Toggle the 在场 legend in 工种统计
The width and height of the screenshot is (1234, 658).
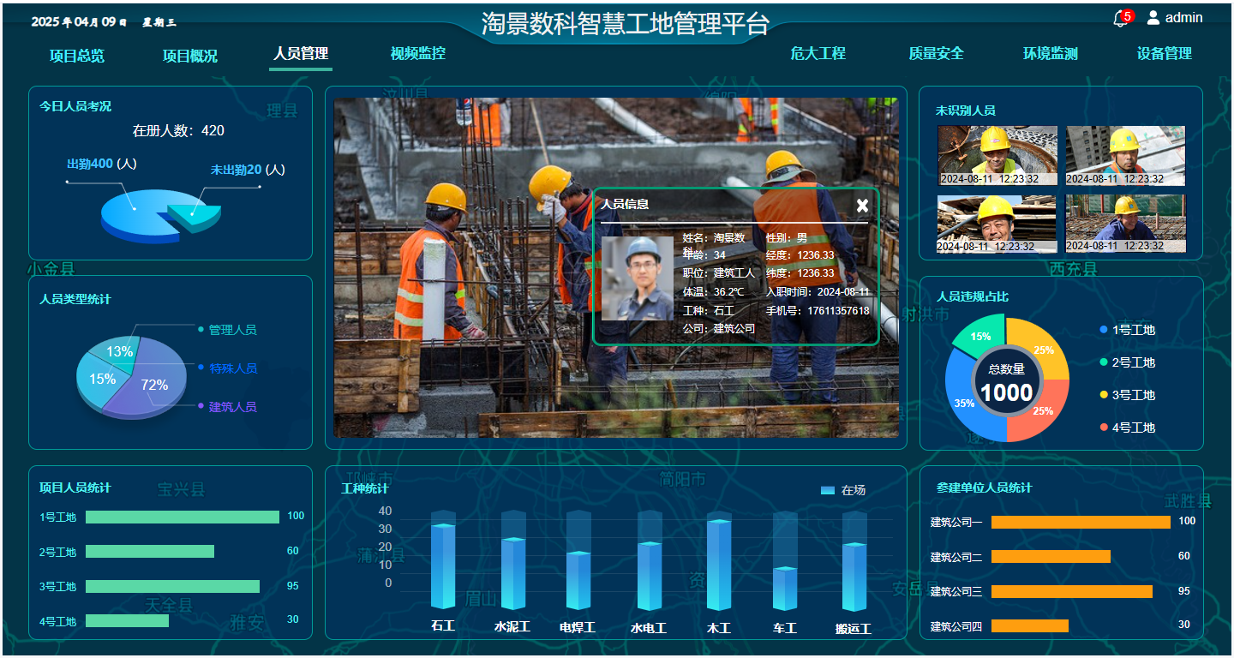tap(843, 490)
